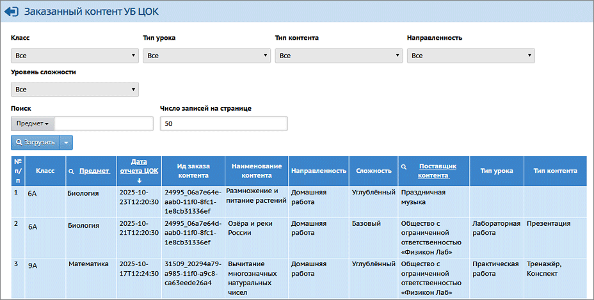Screen dimensions: 594x300
Task: Sort by the Предмет column link
Action: [x=95, y=171]
